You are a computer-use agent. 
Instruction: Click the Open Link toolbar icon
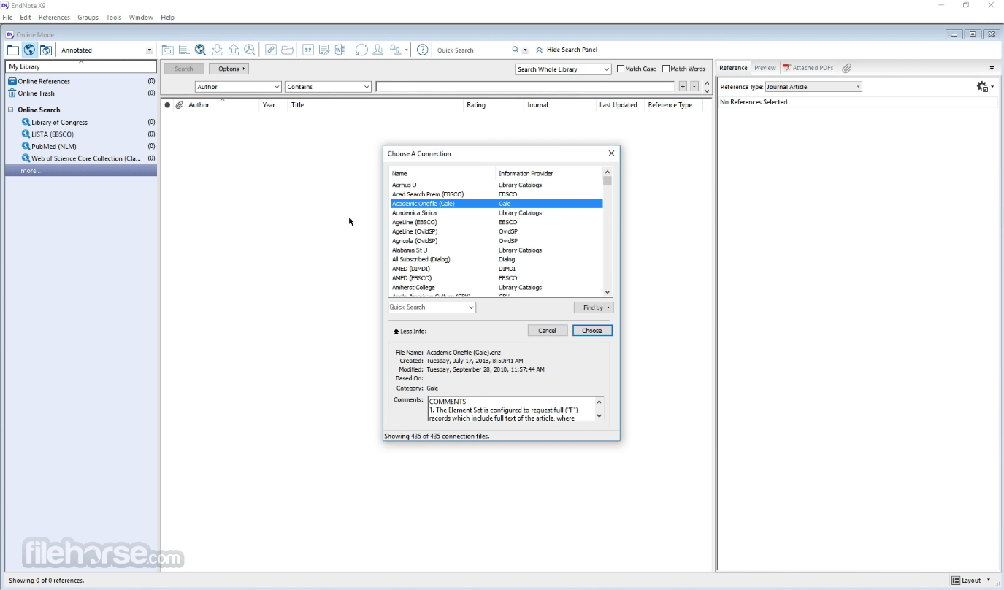click(271, 50)
